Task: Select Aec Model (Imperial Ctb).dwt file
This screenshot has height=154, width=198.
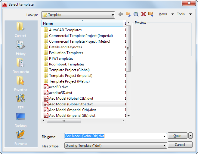Action: [x=70, y=110]
